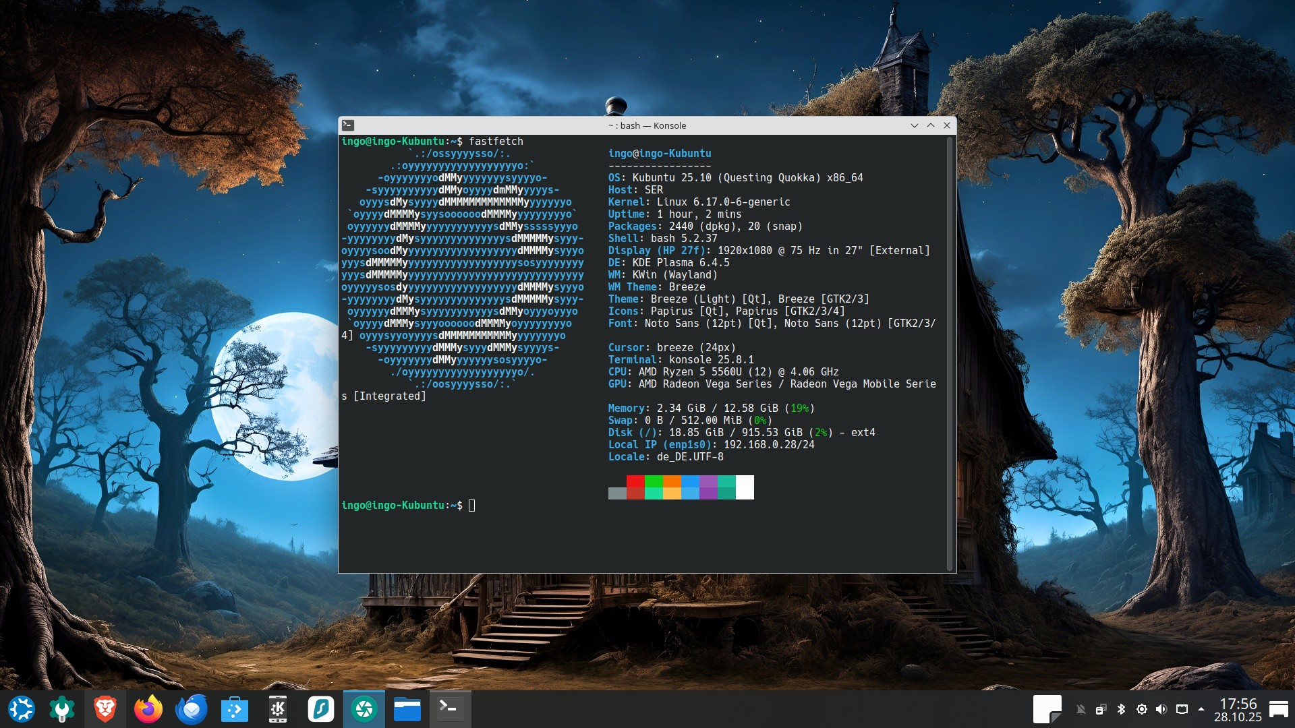Launch KDE Connect from taskbar

pos(278,709)
